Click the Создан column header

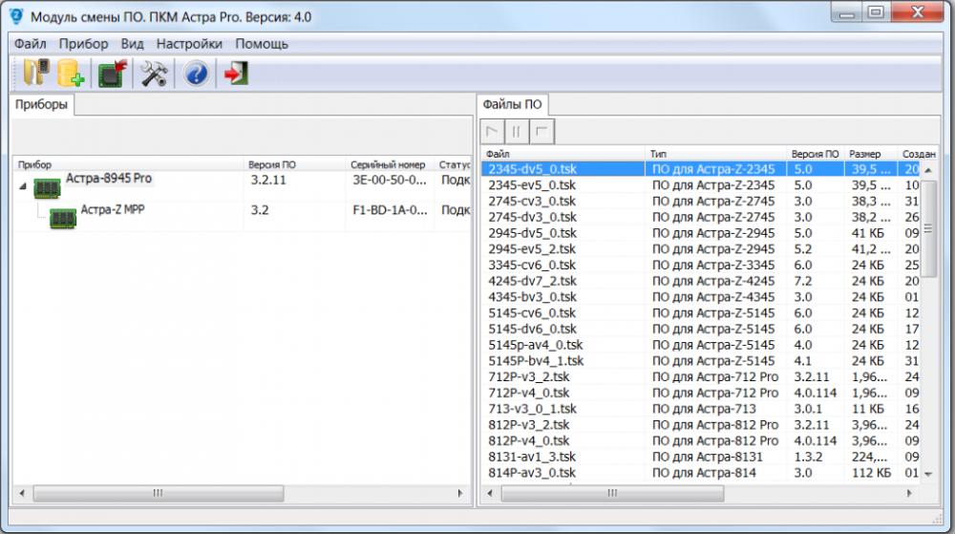click(919, 154)
